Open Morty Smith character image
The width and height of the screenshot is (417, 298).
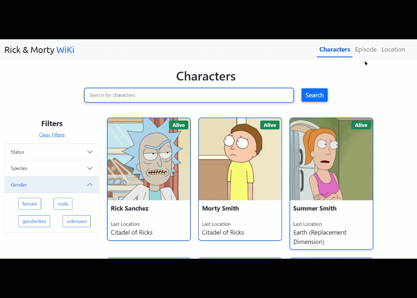[x=240, y=159]
